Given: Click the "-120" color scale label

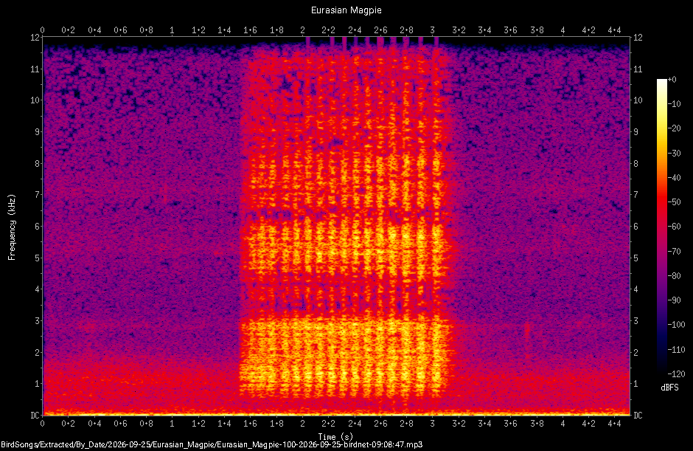Looking at the screenshot, I should [x=676, y=373].
